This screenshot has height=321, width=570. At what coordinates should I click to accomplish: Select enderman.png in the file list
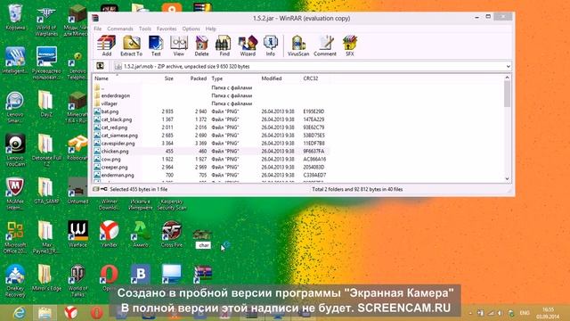pyautogui.click(x=211, y=175)
